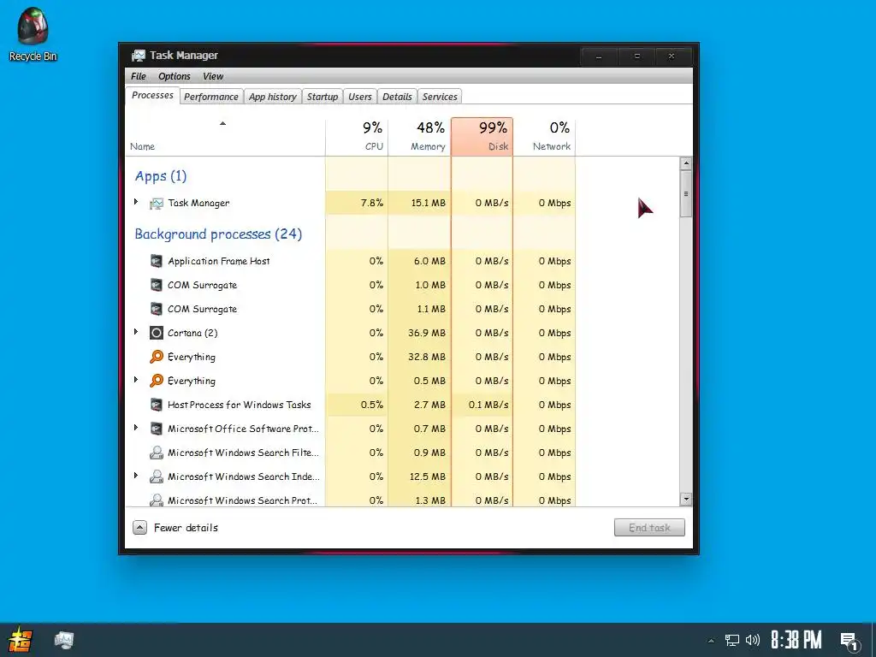Open the volume speaker icon
Viewport: 876px width, 657px height.
tap(753, 640)
